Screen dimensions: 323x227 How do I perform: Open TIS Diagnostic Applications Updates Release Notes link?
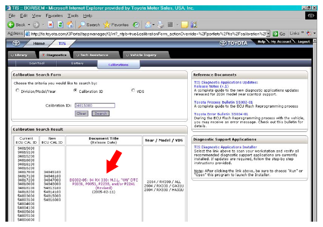pos(226,85)
